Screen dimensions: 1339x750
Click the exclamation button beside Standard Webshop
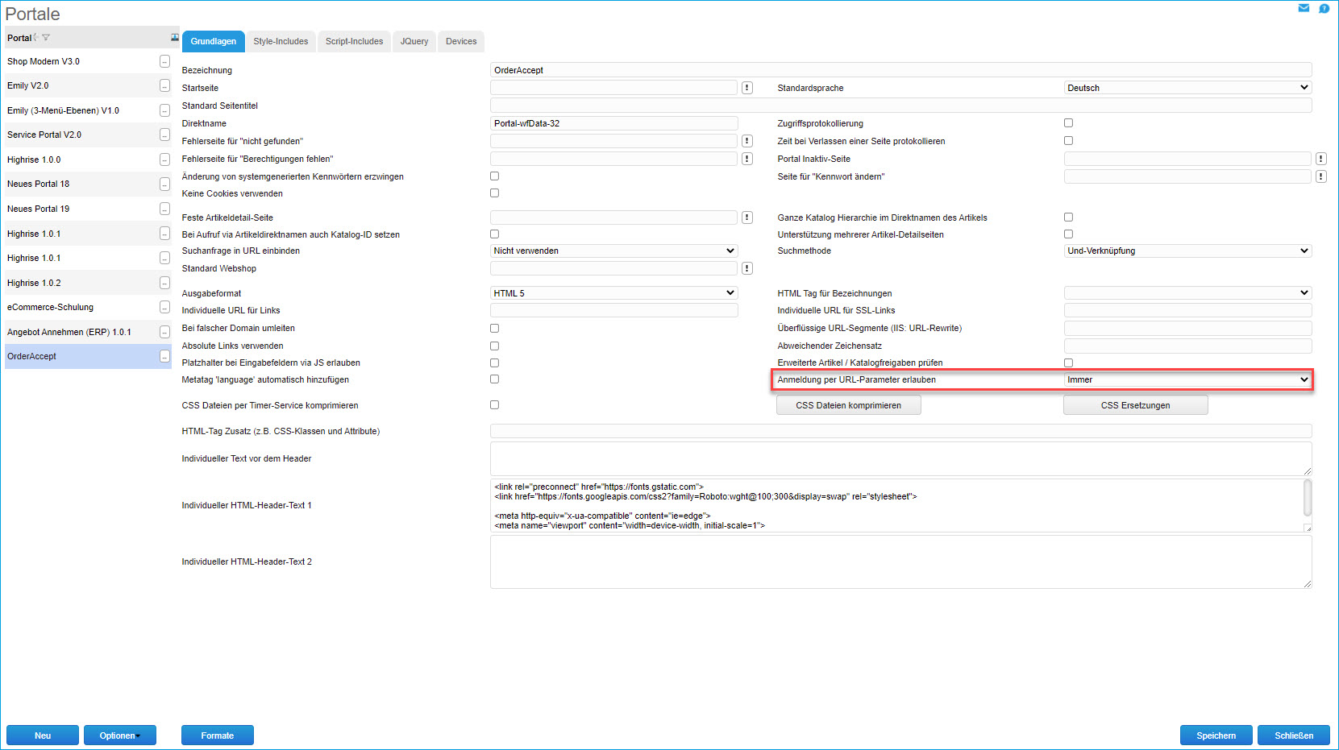coord(747,268)
